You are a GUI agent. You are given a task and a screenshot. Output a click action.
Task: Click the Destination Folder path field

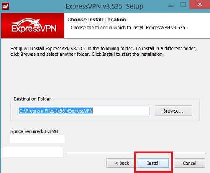tap(83, 111)
